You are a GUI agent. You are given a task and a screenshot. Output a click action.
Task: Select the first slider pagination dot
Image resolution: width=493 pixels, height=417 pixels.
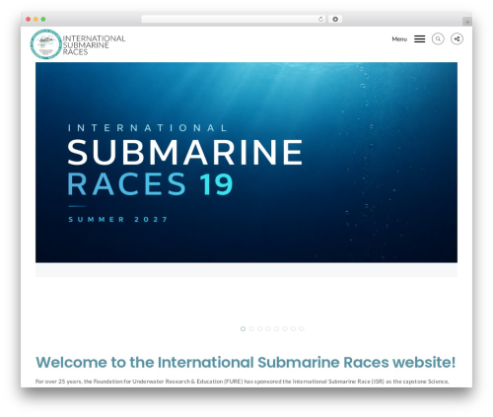(x=243, y=328)
